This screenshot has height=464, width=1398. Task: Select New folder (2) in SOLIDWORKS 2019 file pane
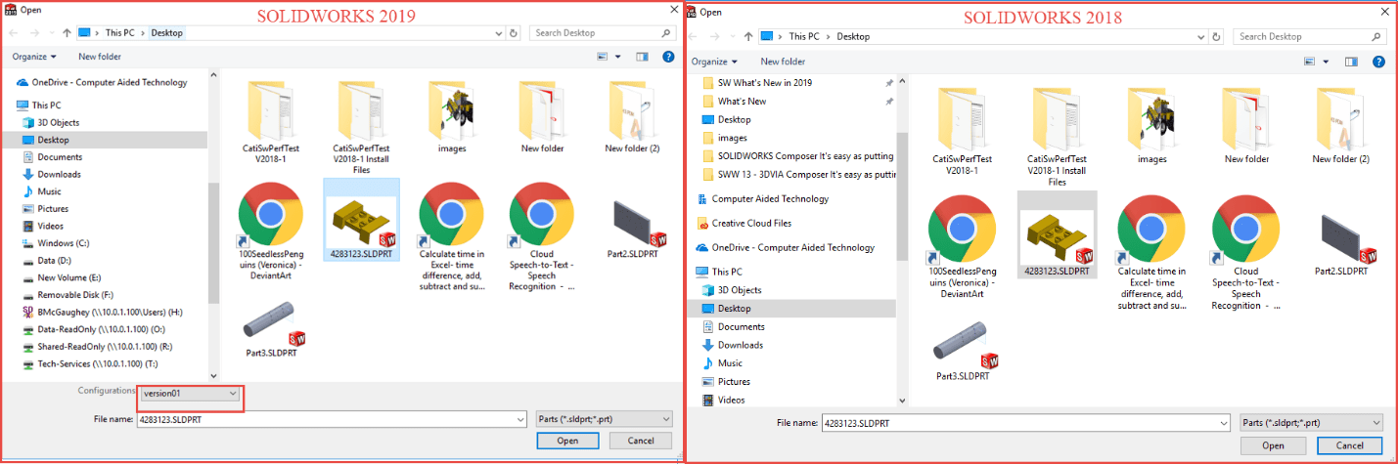point(632,117)
